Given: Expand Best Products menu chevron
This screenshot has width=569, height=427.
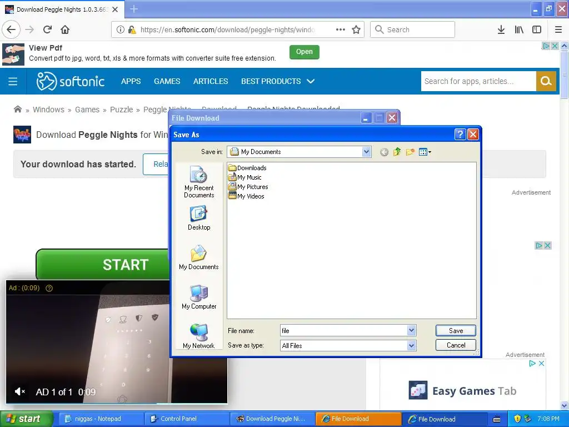Looking at the screenshot, I should (311, 81).
